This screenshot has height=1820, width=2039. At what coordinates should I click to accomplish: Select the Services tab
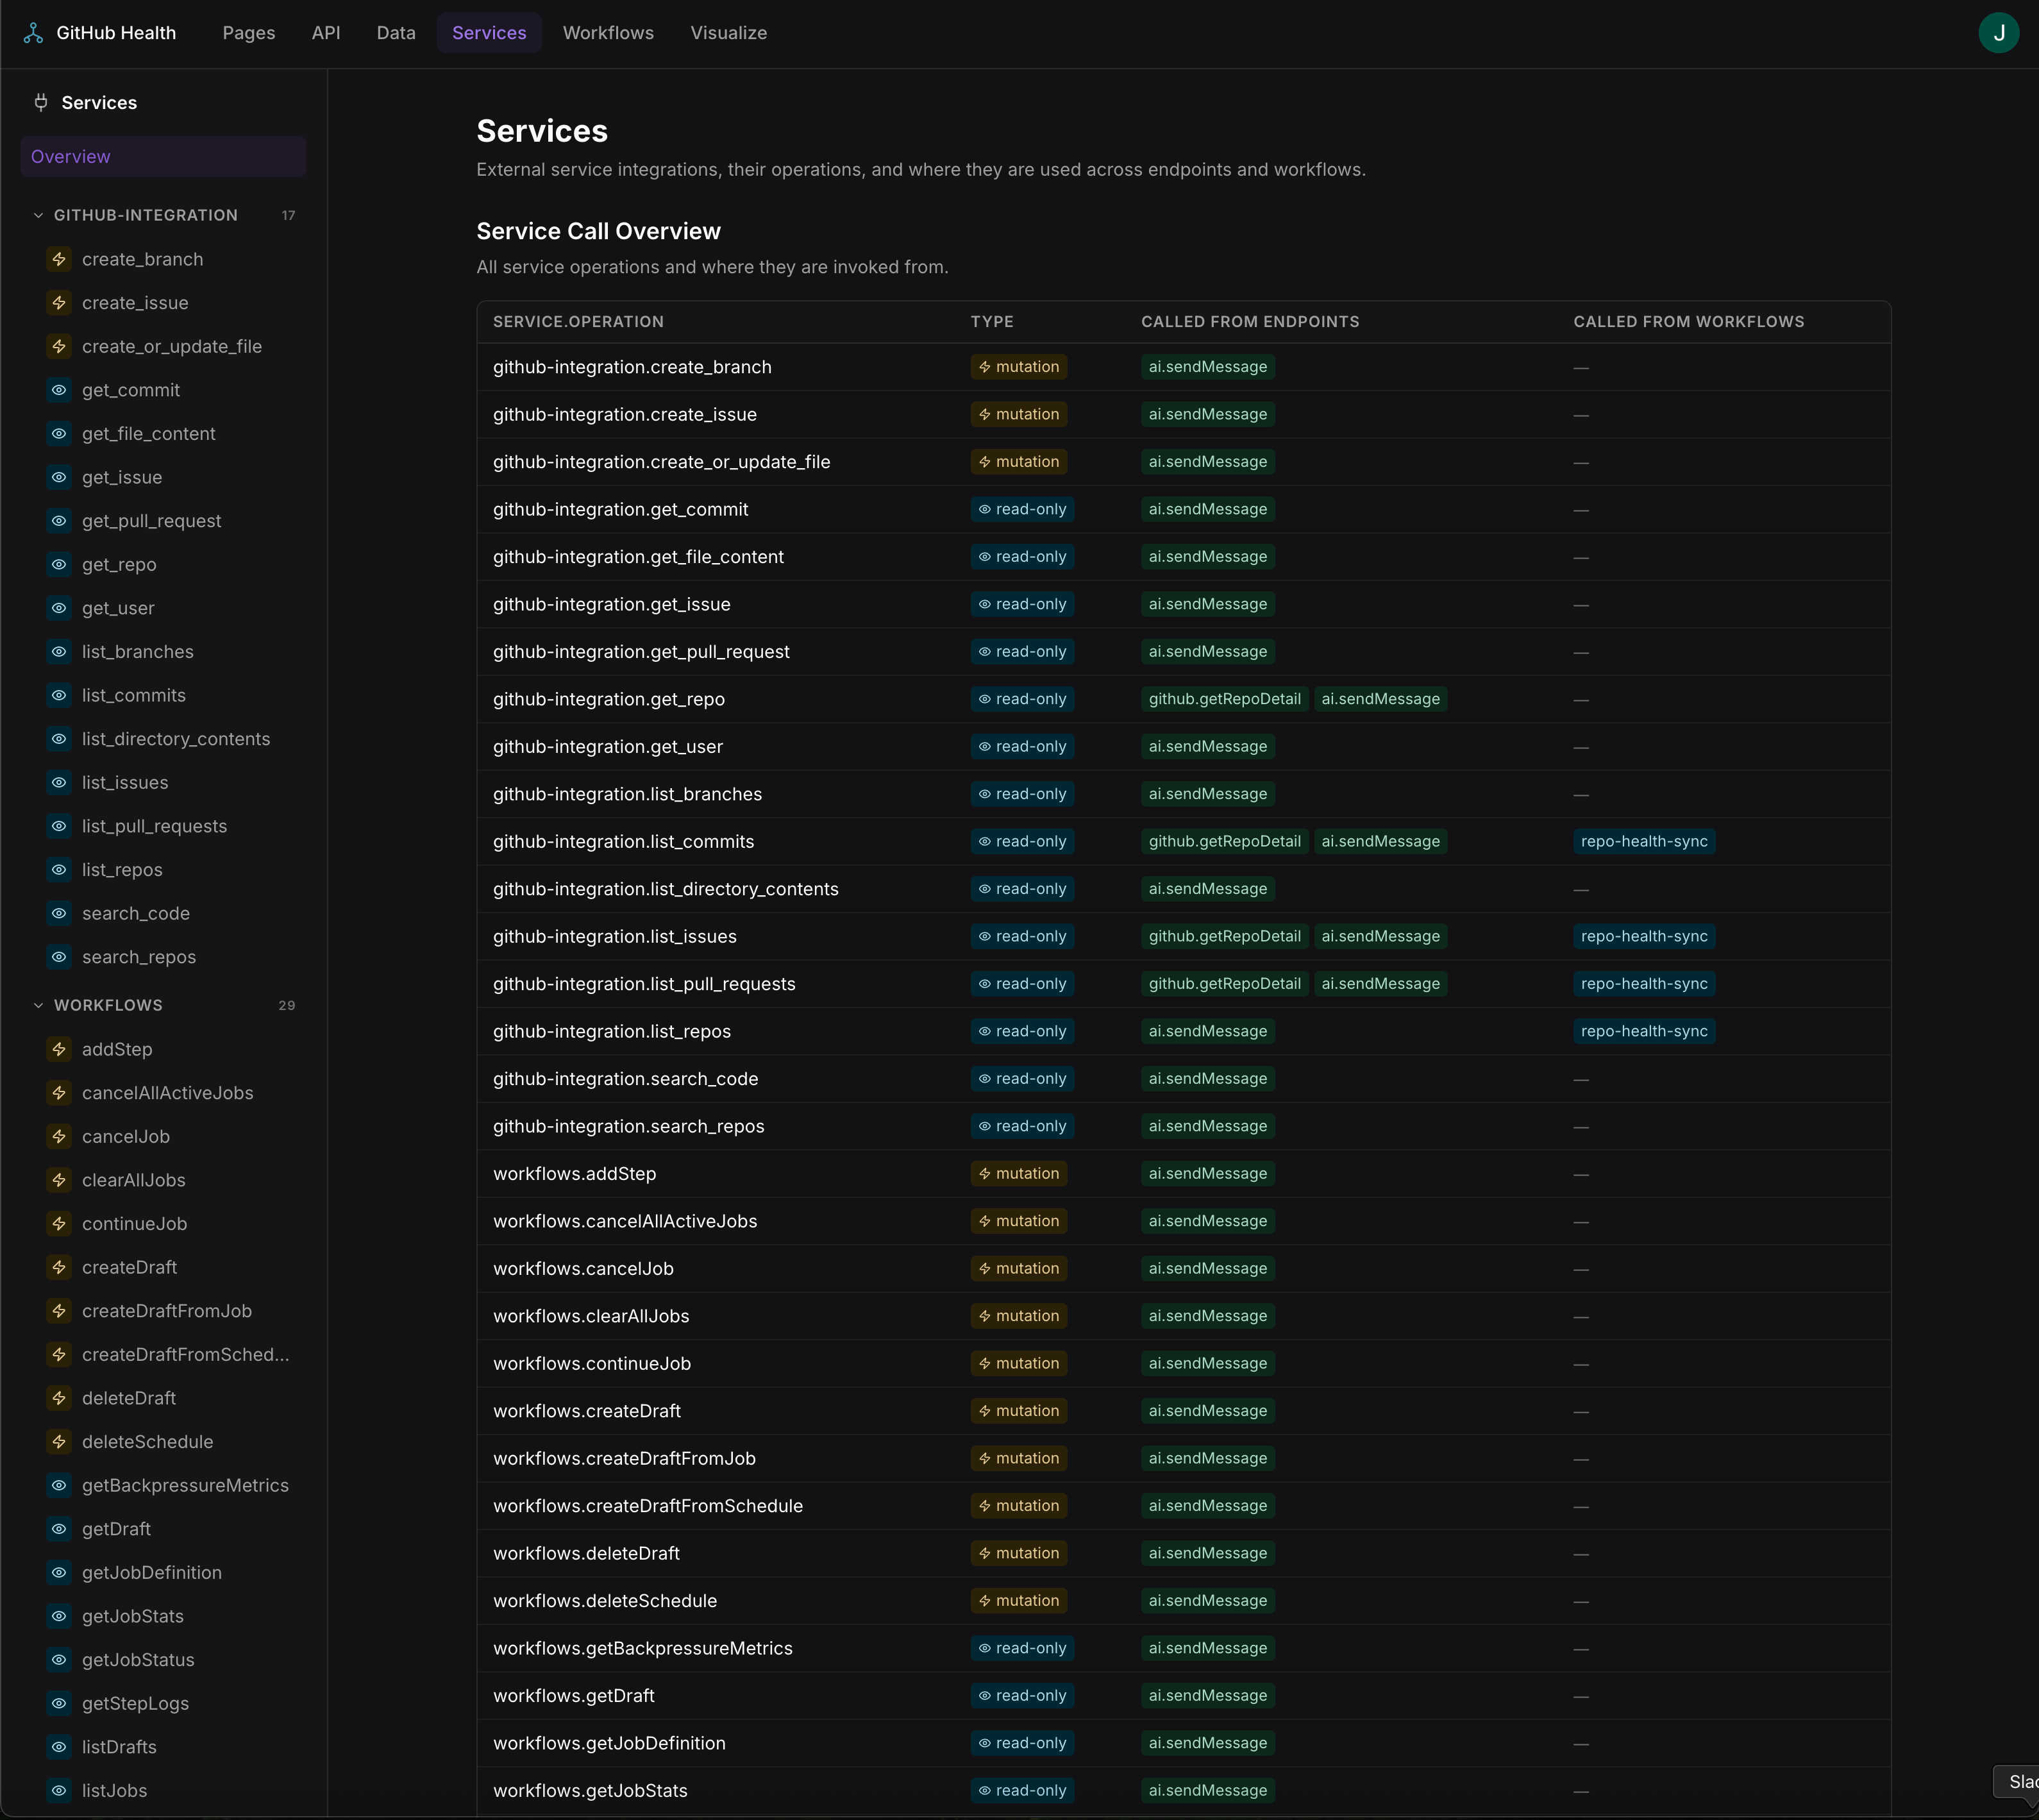[x=489, y=33]
